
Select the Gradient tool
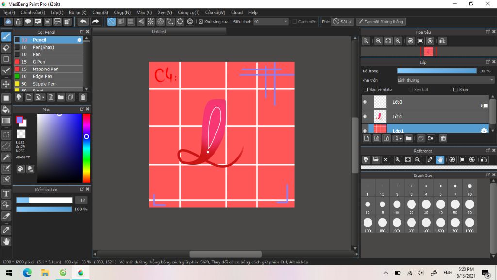(6, 121)
